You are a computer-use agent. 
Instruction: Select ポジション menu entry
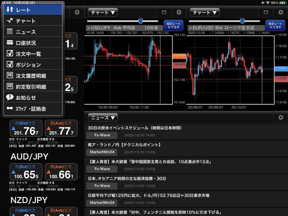33,64
